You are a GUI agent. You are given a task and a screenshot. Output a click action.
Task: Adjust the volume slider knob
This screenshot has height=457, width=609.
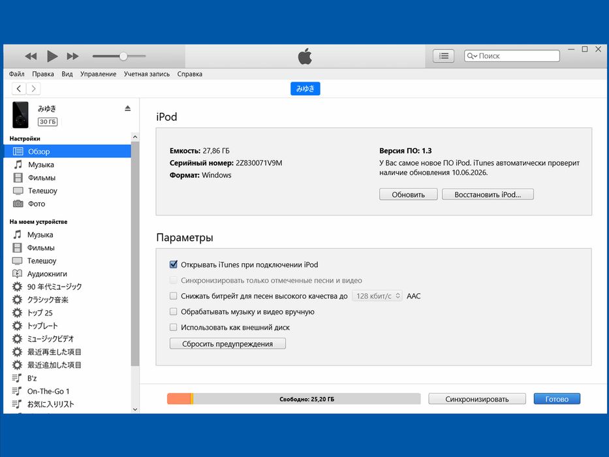point(123,56)
